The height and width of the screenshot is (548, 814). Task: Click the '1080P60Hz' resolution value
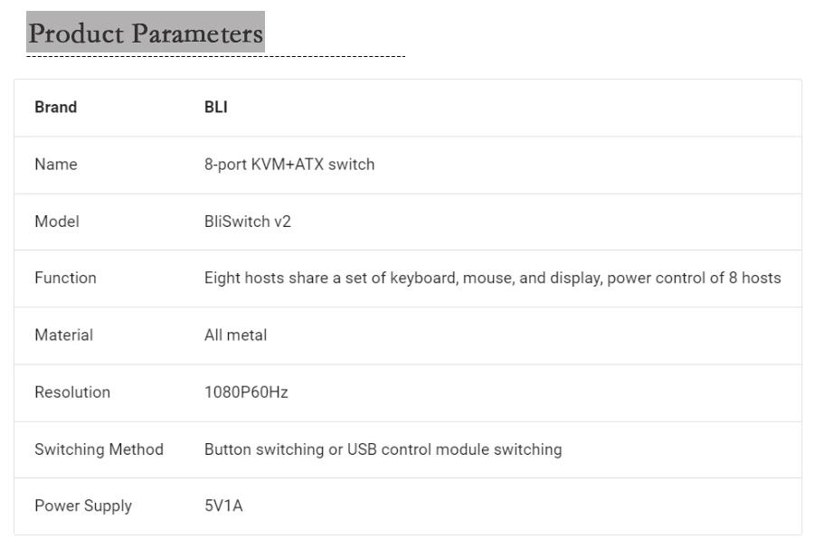246,392
